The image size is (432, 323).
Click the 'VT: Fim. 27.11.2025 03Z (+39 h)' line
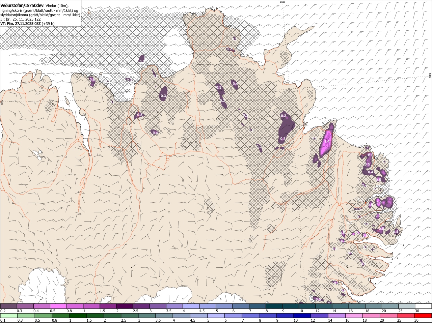click(x=28, y=24)
